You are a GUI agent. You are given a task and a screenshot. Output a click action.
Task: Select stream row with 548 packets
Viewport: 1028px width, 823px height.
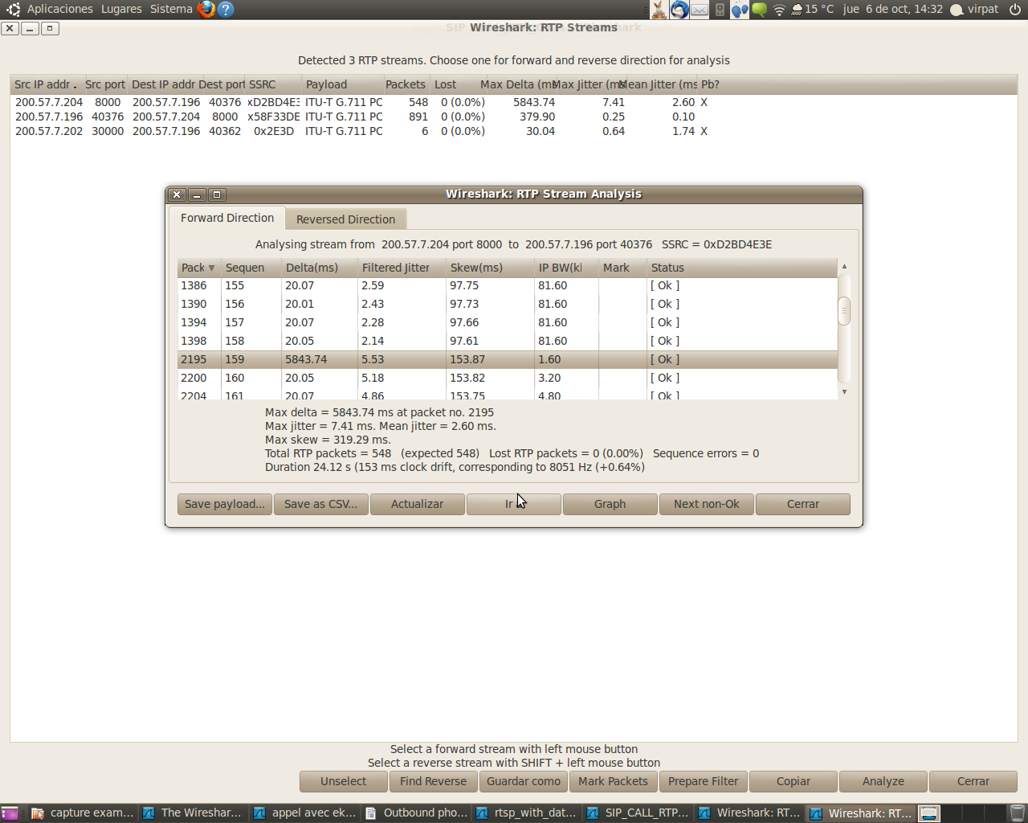[x=514, y=102]
